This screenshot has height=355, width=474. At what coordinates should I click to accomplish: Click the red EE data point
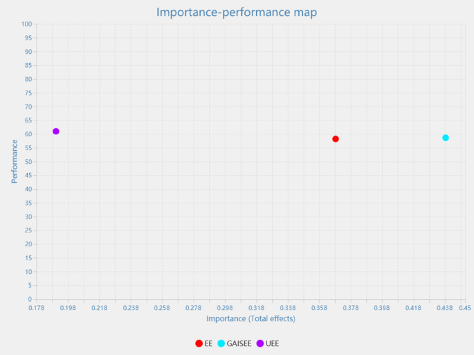coord(336,139)
